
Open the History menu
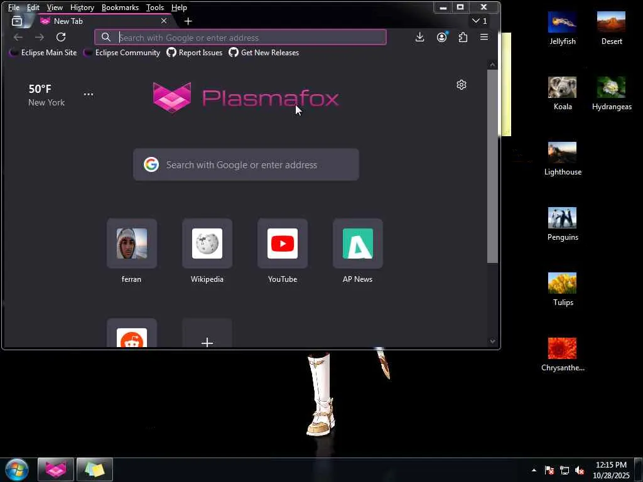(82, 8)
